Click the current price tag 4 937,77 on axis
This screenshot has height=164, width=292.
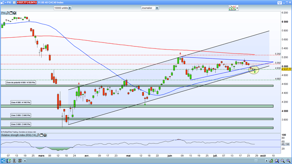[286, 69]
